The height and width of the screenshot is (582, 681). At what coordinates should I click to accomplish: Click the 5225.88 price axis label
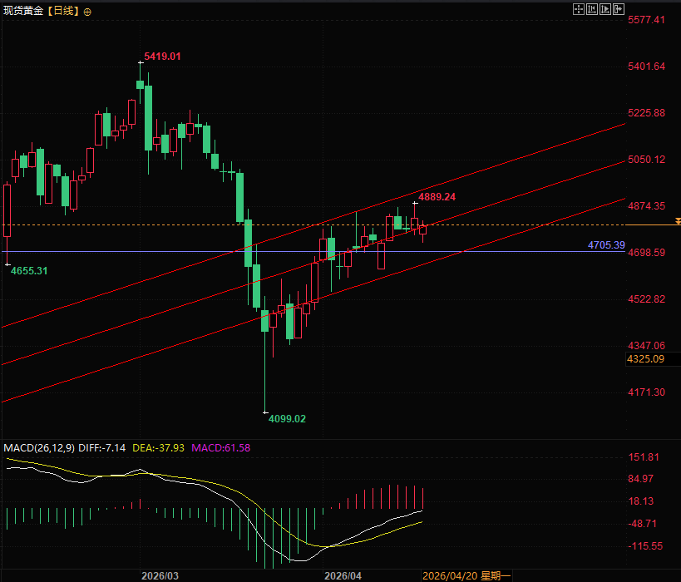pos(646,112)
